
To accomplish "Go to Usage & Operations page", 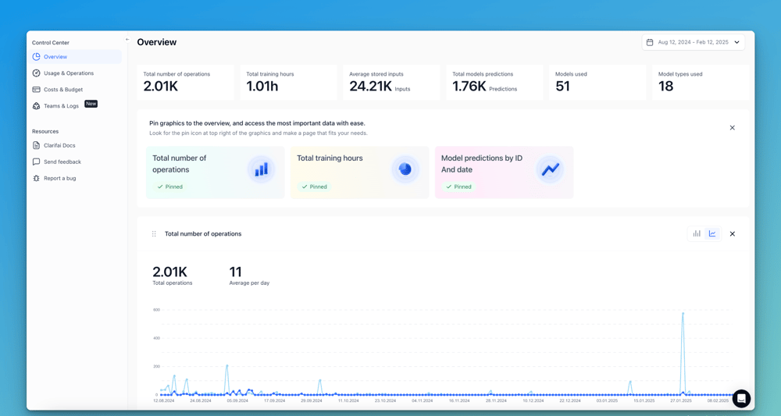I will coord(69,73).
